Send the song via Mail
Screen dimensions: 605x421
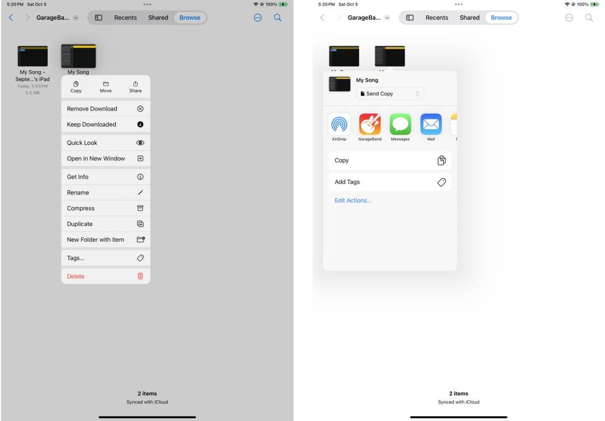coord(431,127)
